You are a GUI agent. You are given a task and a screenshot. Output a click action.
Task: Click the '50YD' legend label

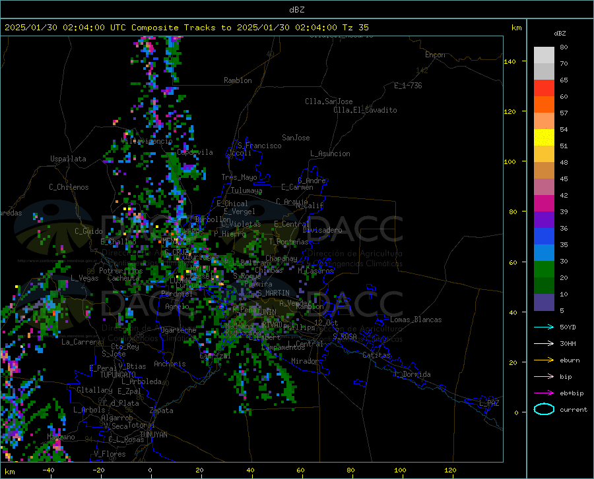568,327
